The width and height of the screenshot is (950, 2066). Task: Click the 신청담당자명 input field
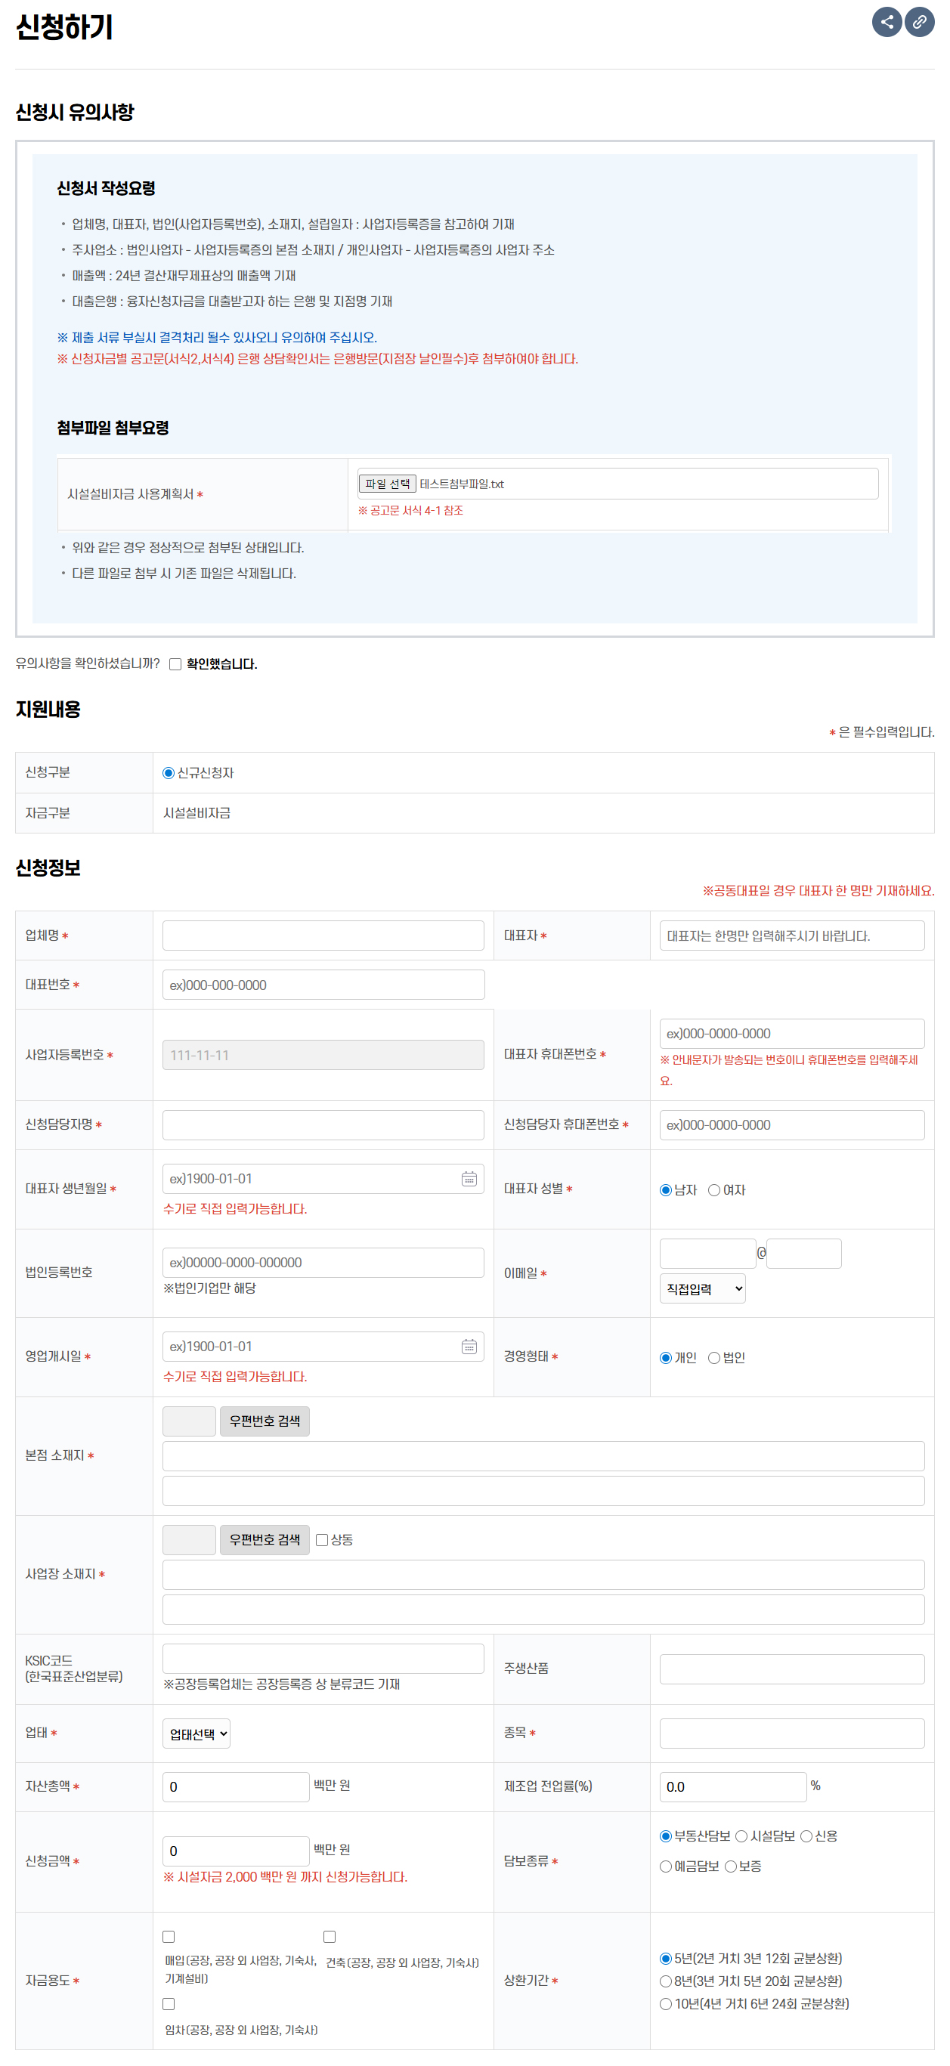[x=323, y=1124]
